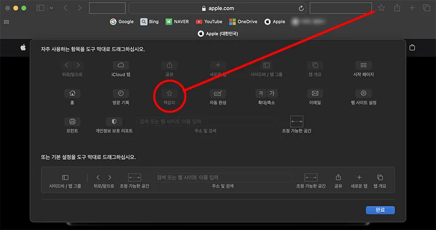This screenshot has height=230, width=436.
Task: Click the smaller 가 zoom-out button
Action: (x=261, y=93)
